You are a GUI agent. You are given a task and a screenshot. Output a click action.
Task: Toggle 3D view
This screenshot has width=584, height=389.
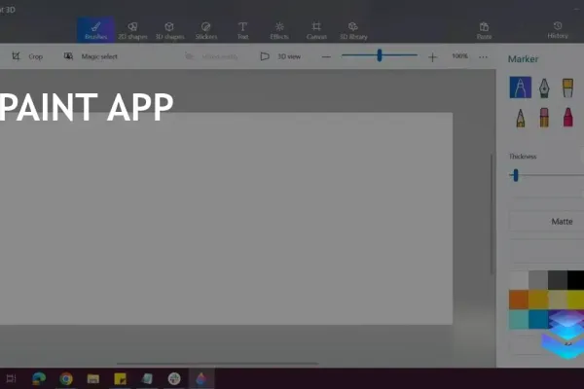pos(280,56)
